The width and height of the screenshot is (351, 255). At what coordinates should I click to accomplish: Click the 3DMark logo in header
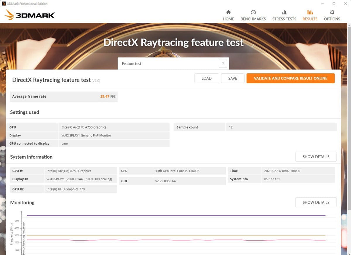point(30,15)
